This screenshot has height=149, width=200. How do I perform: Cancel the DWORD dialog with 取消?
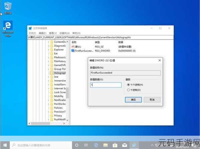152,100
